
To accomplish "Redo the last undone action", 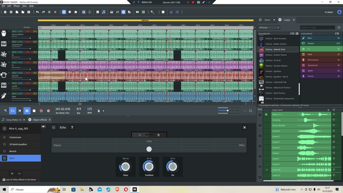I will (x=43, y=12).
